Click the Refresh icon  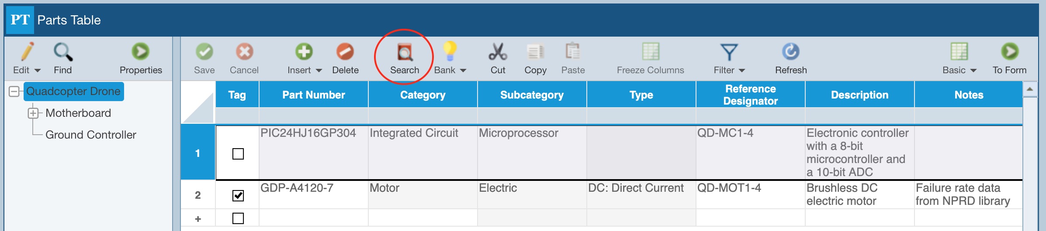point(790,51)
